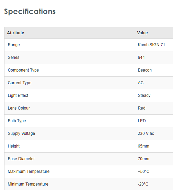Click the Attribute column header

[x=15, y=33]
